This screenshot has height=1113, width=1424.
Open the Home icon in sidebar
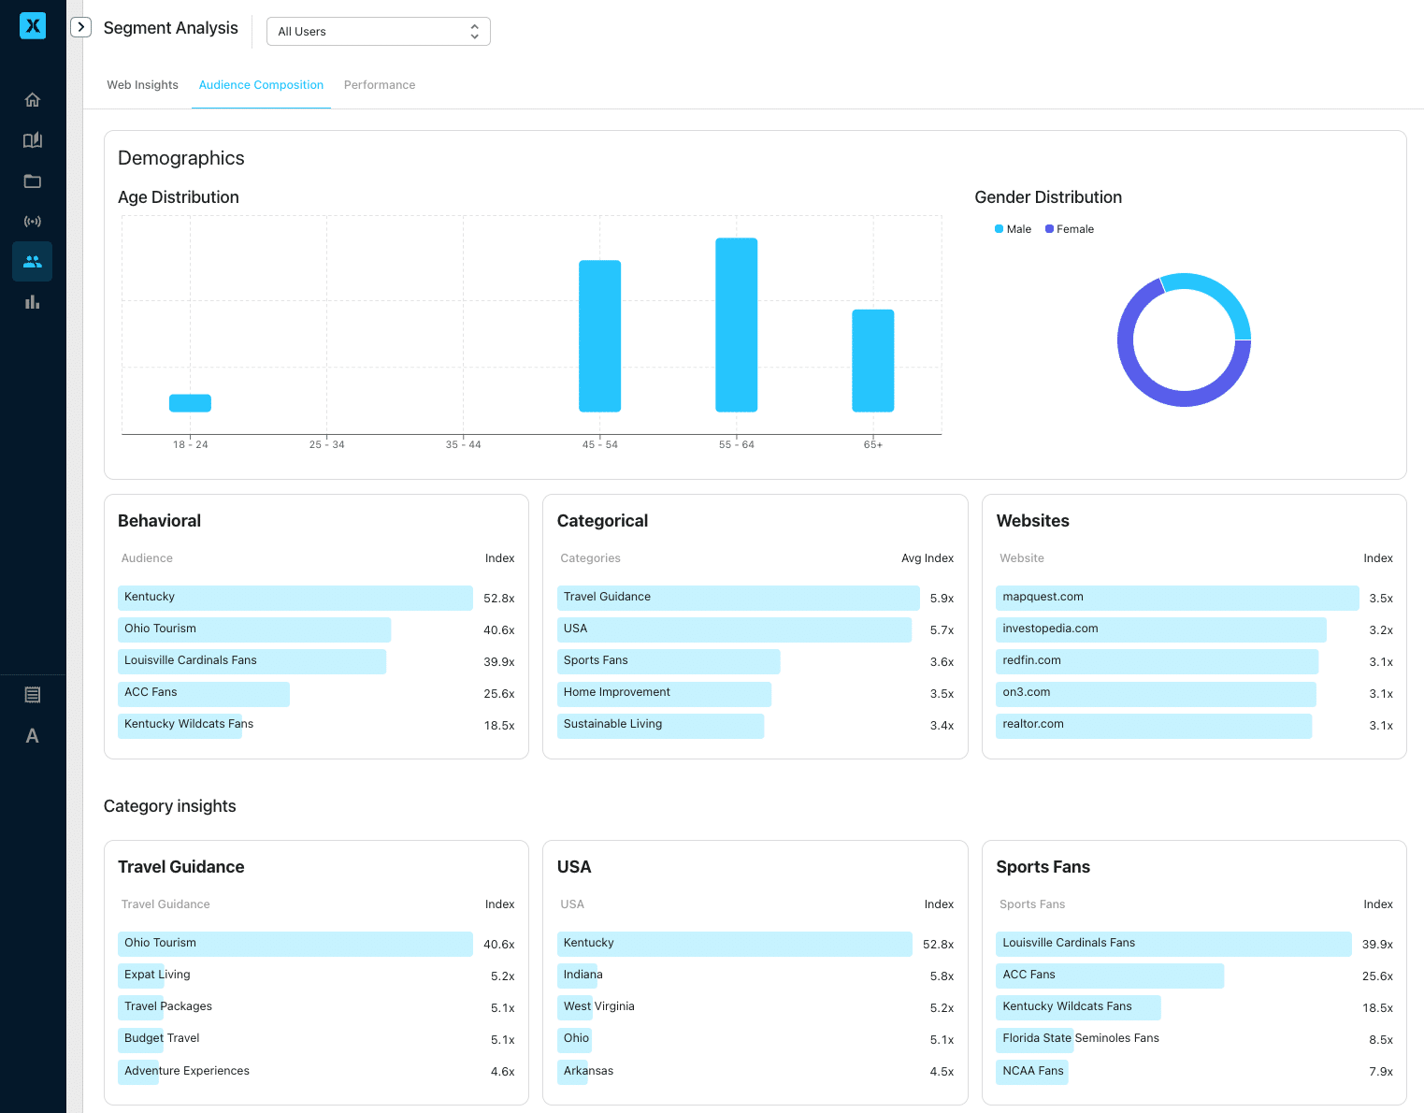click(33, 100)
